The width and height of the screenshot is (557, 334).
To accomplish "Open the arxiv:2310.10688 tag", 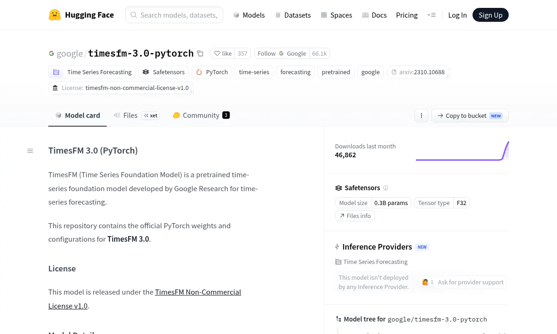I will pyautogui.click(x=418, y=72).
